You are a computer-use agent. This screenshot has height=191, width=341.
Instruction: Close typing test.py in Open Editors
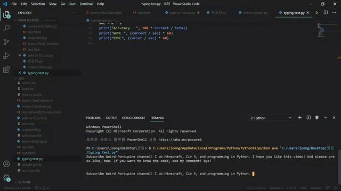pyautogui.click(x=20, y=73)
